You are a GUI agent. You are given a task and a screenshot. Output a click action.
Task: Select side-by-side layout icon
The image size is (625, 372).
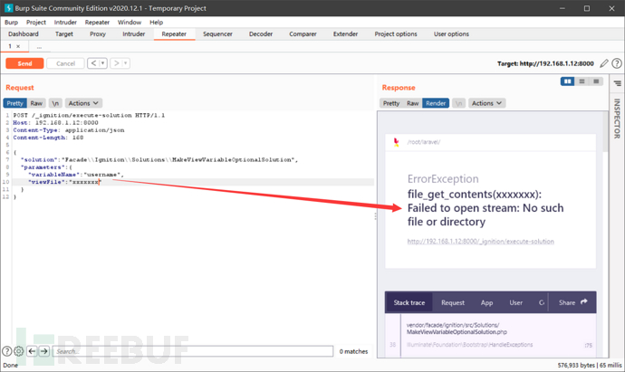click(x=567, y=81)
